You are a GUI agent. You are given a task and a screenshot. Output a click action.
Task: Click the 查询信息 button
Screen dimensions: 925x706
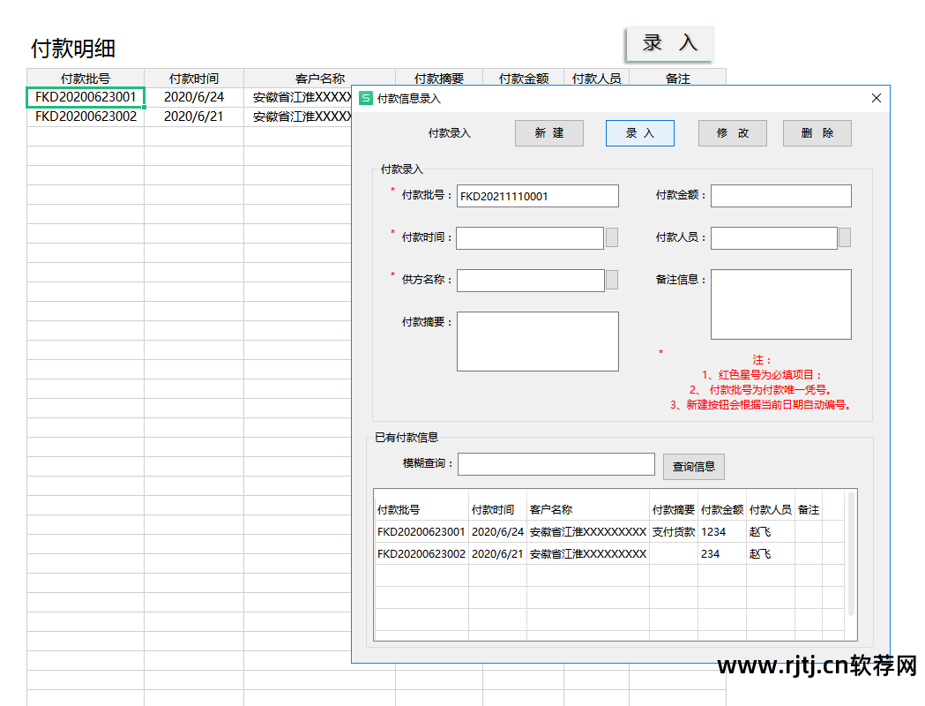(694, 466)
